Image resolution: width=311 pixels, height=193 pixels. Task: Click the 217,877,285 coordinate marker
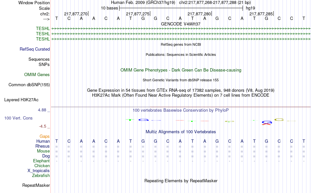261,14
